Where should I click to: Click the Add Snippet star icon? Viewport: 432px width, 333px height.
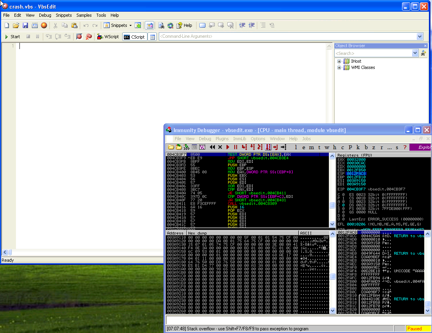click(x=138, y=25)
